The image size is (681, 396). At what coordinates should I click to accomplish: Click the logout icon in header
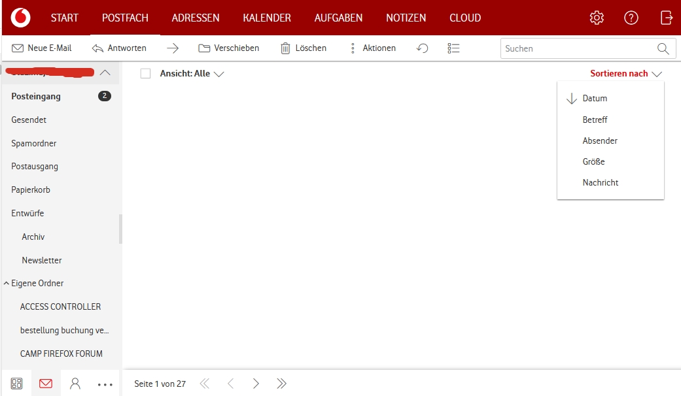click(666, 18)
